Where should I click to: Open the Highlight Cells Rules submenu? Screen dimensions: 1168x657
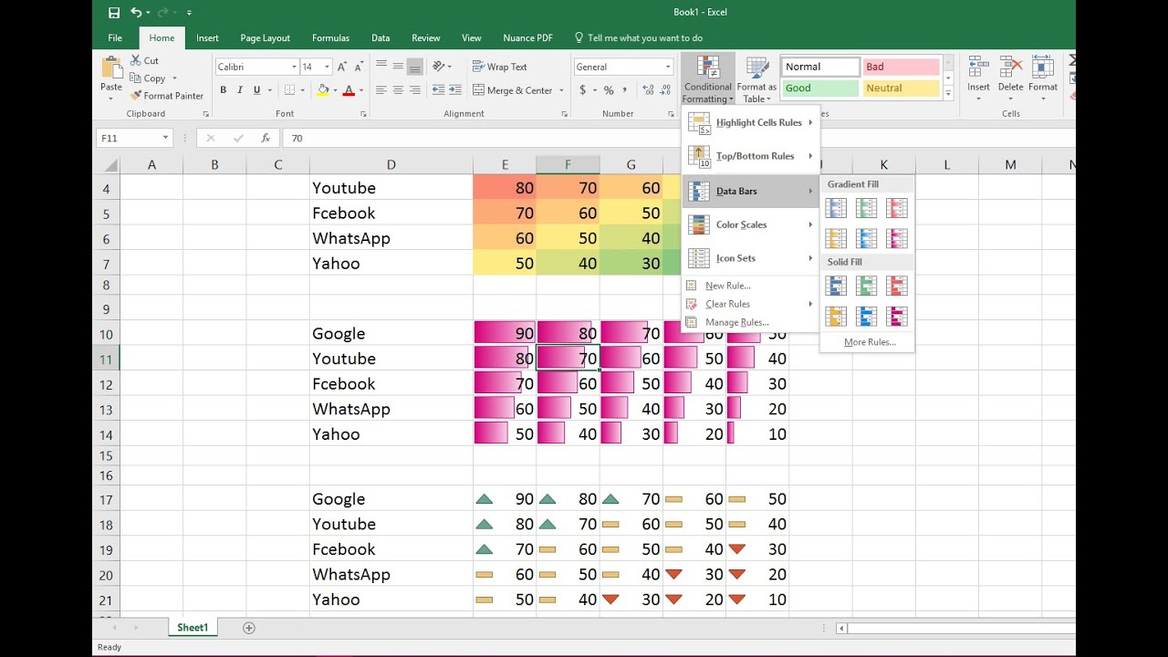pyautogui.click(x=751, y=122)
